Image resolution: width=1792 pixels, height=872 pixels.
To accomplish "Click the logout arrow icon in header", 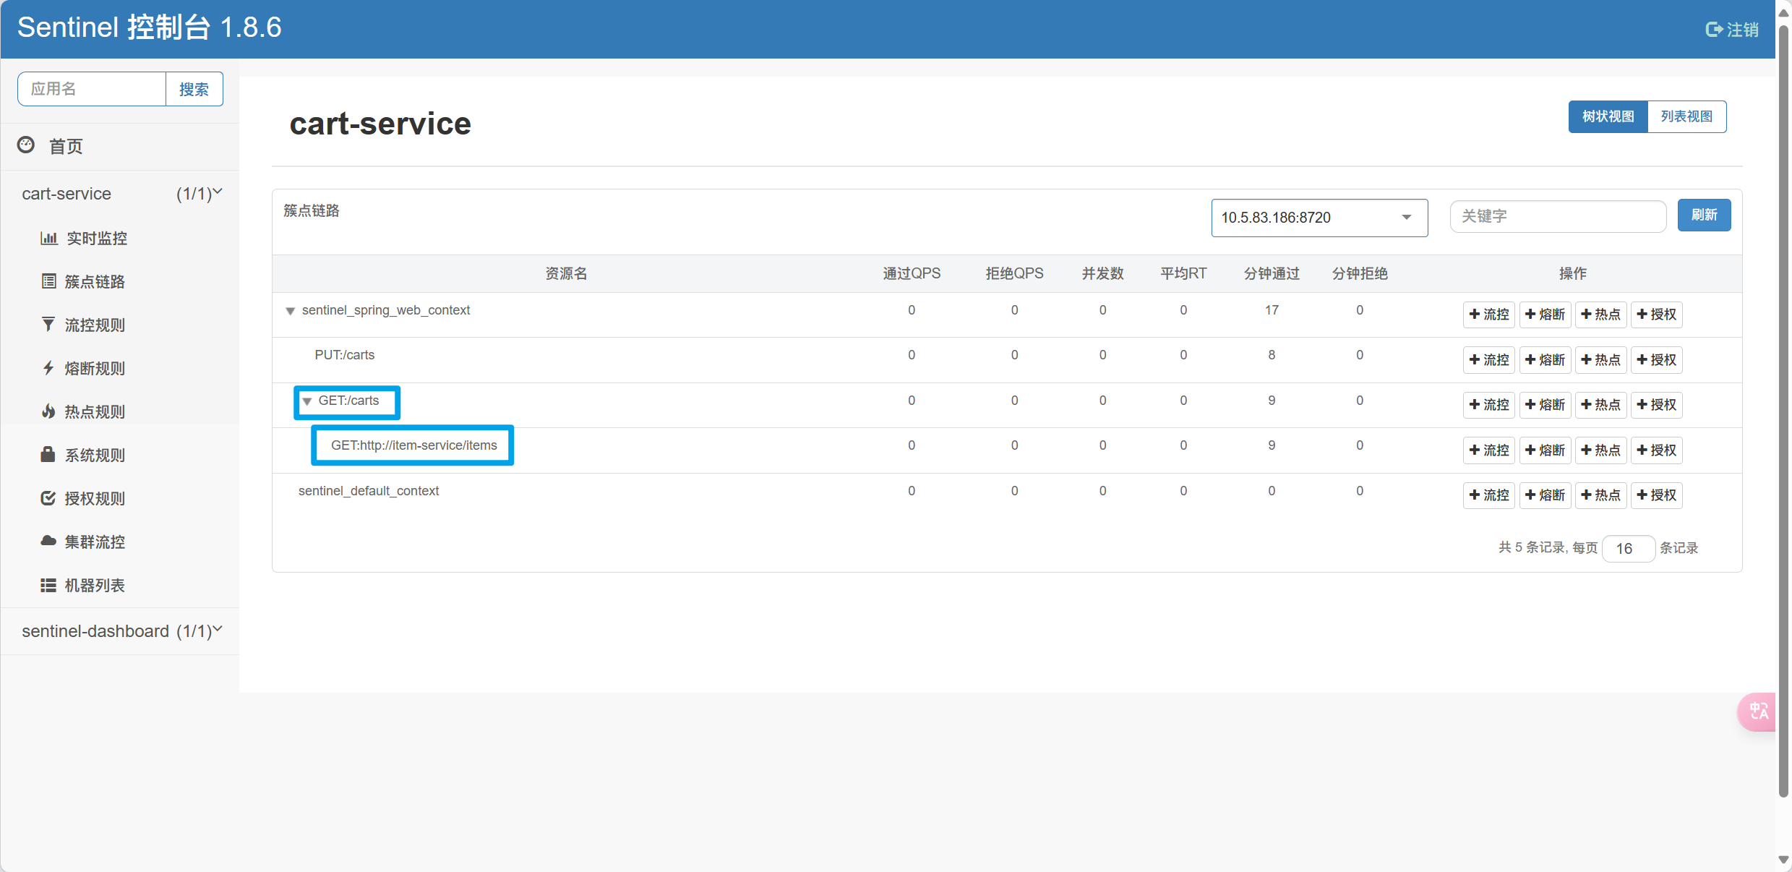I will click(1714, 30).
